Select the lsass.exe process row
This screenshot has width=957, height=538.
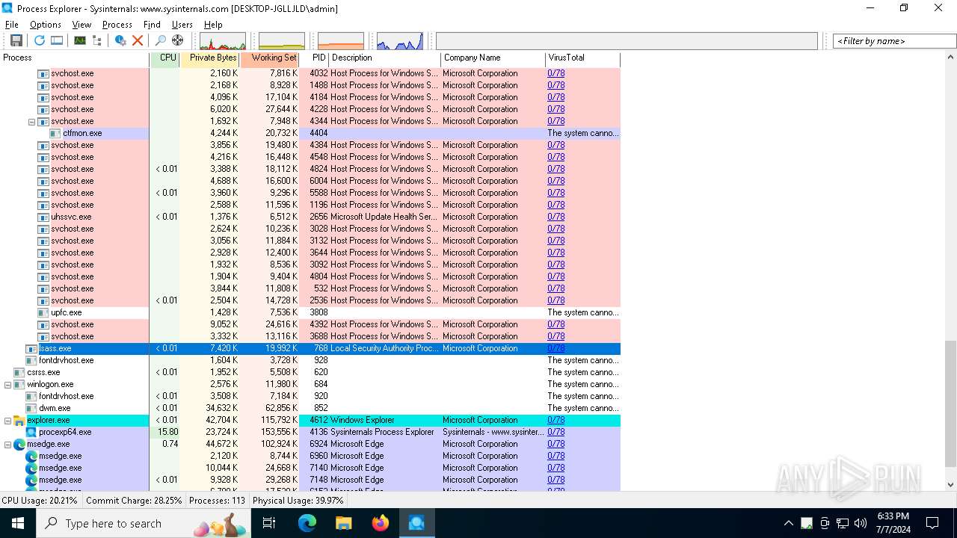[310, 348]
